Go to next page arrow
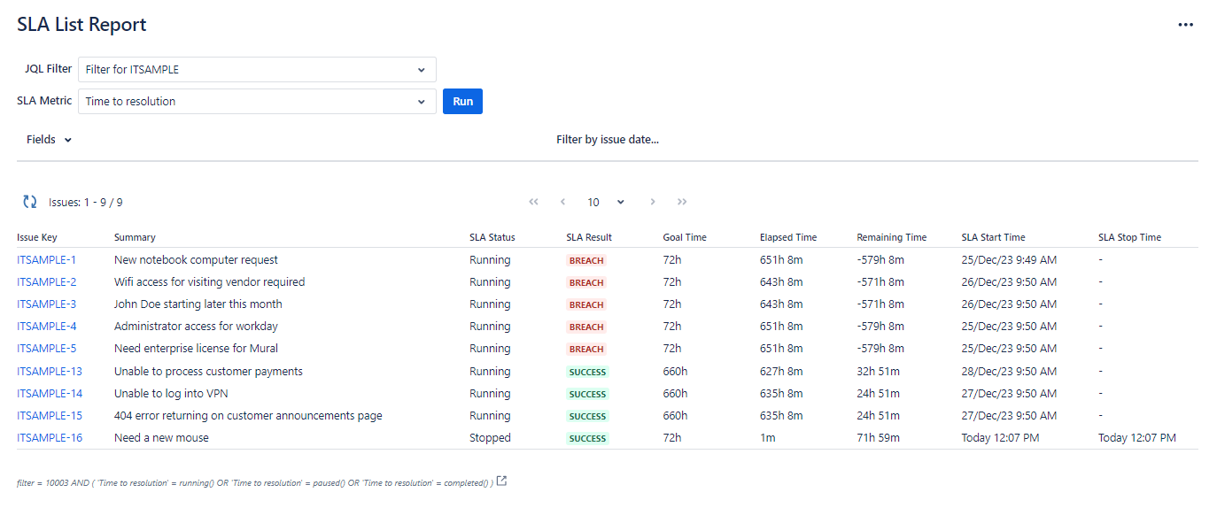 click(x=653, y=202)
